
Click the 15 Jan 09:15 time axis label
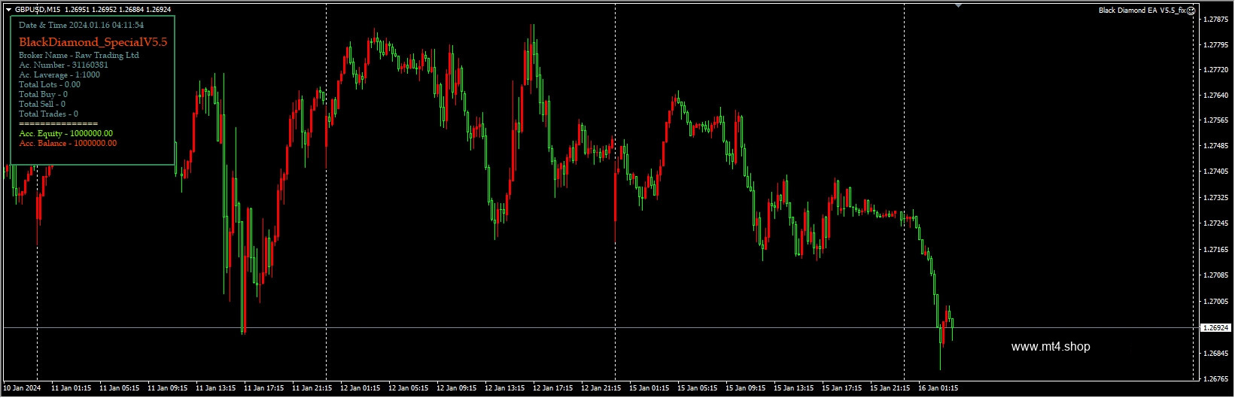point(746,389)
